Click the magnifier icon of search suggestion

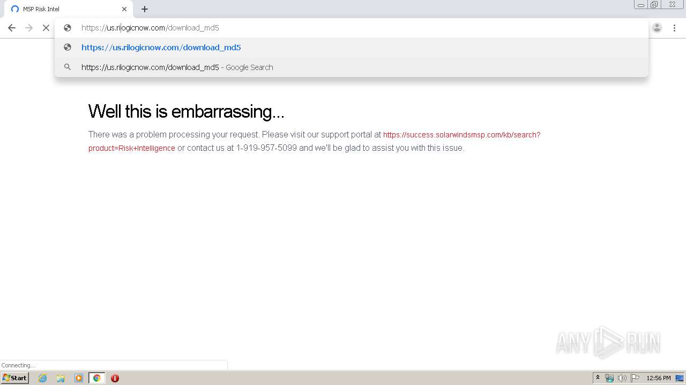(68, 67)
